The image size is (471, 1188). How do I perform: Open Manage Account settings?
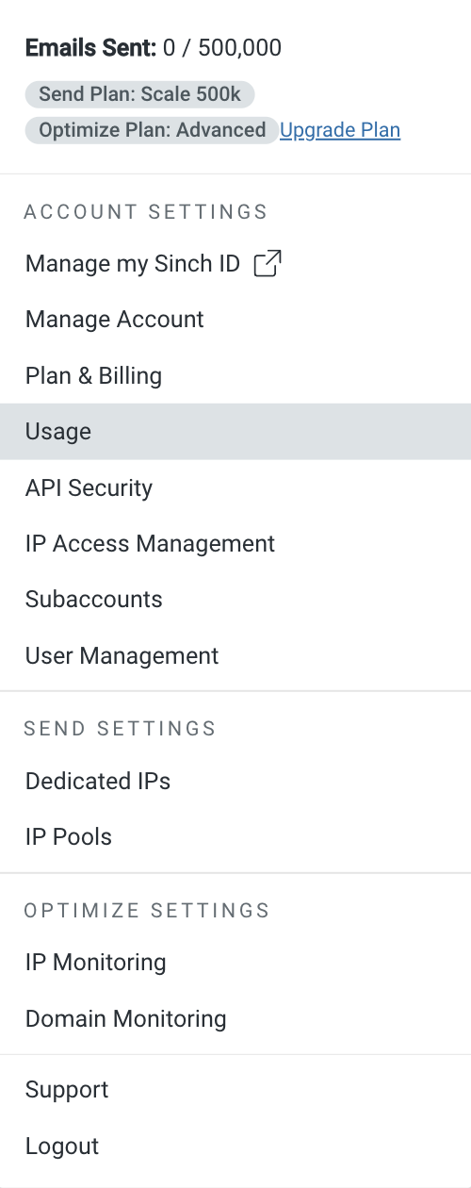coord(235,320)
